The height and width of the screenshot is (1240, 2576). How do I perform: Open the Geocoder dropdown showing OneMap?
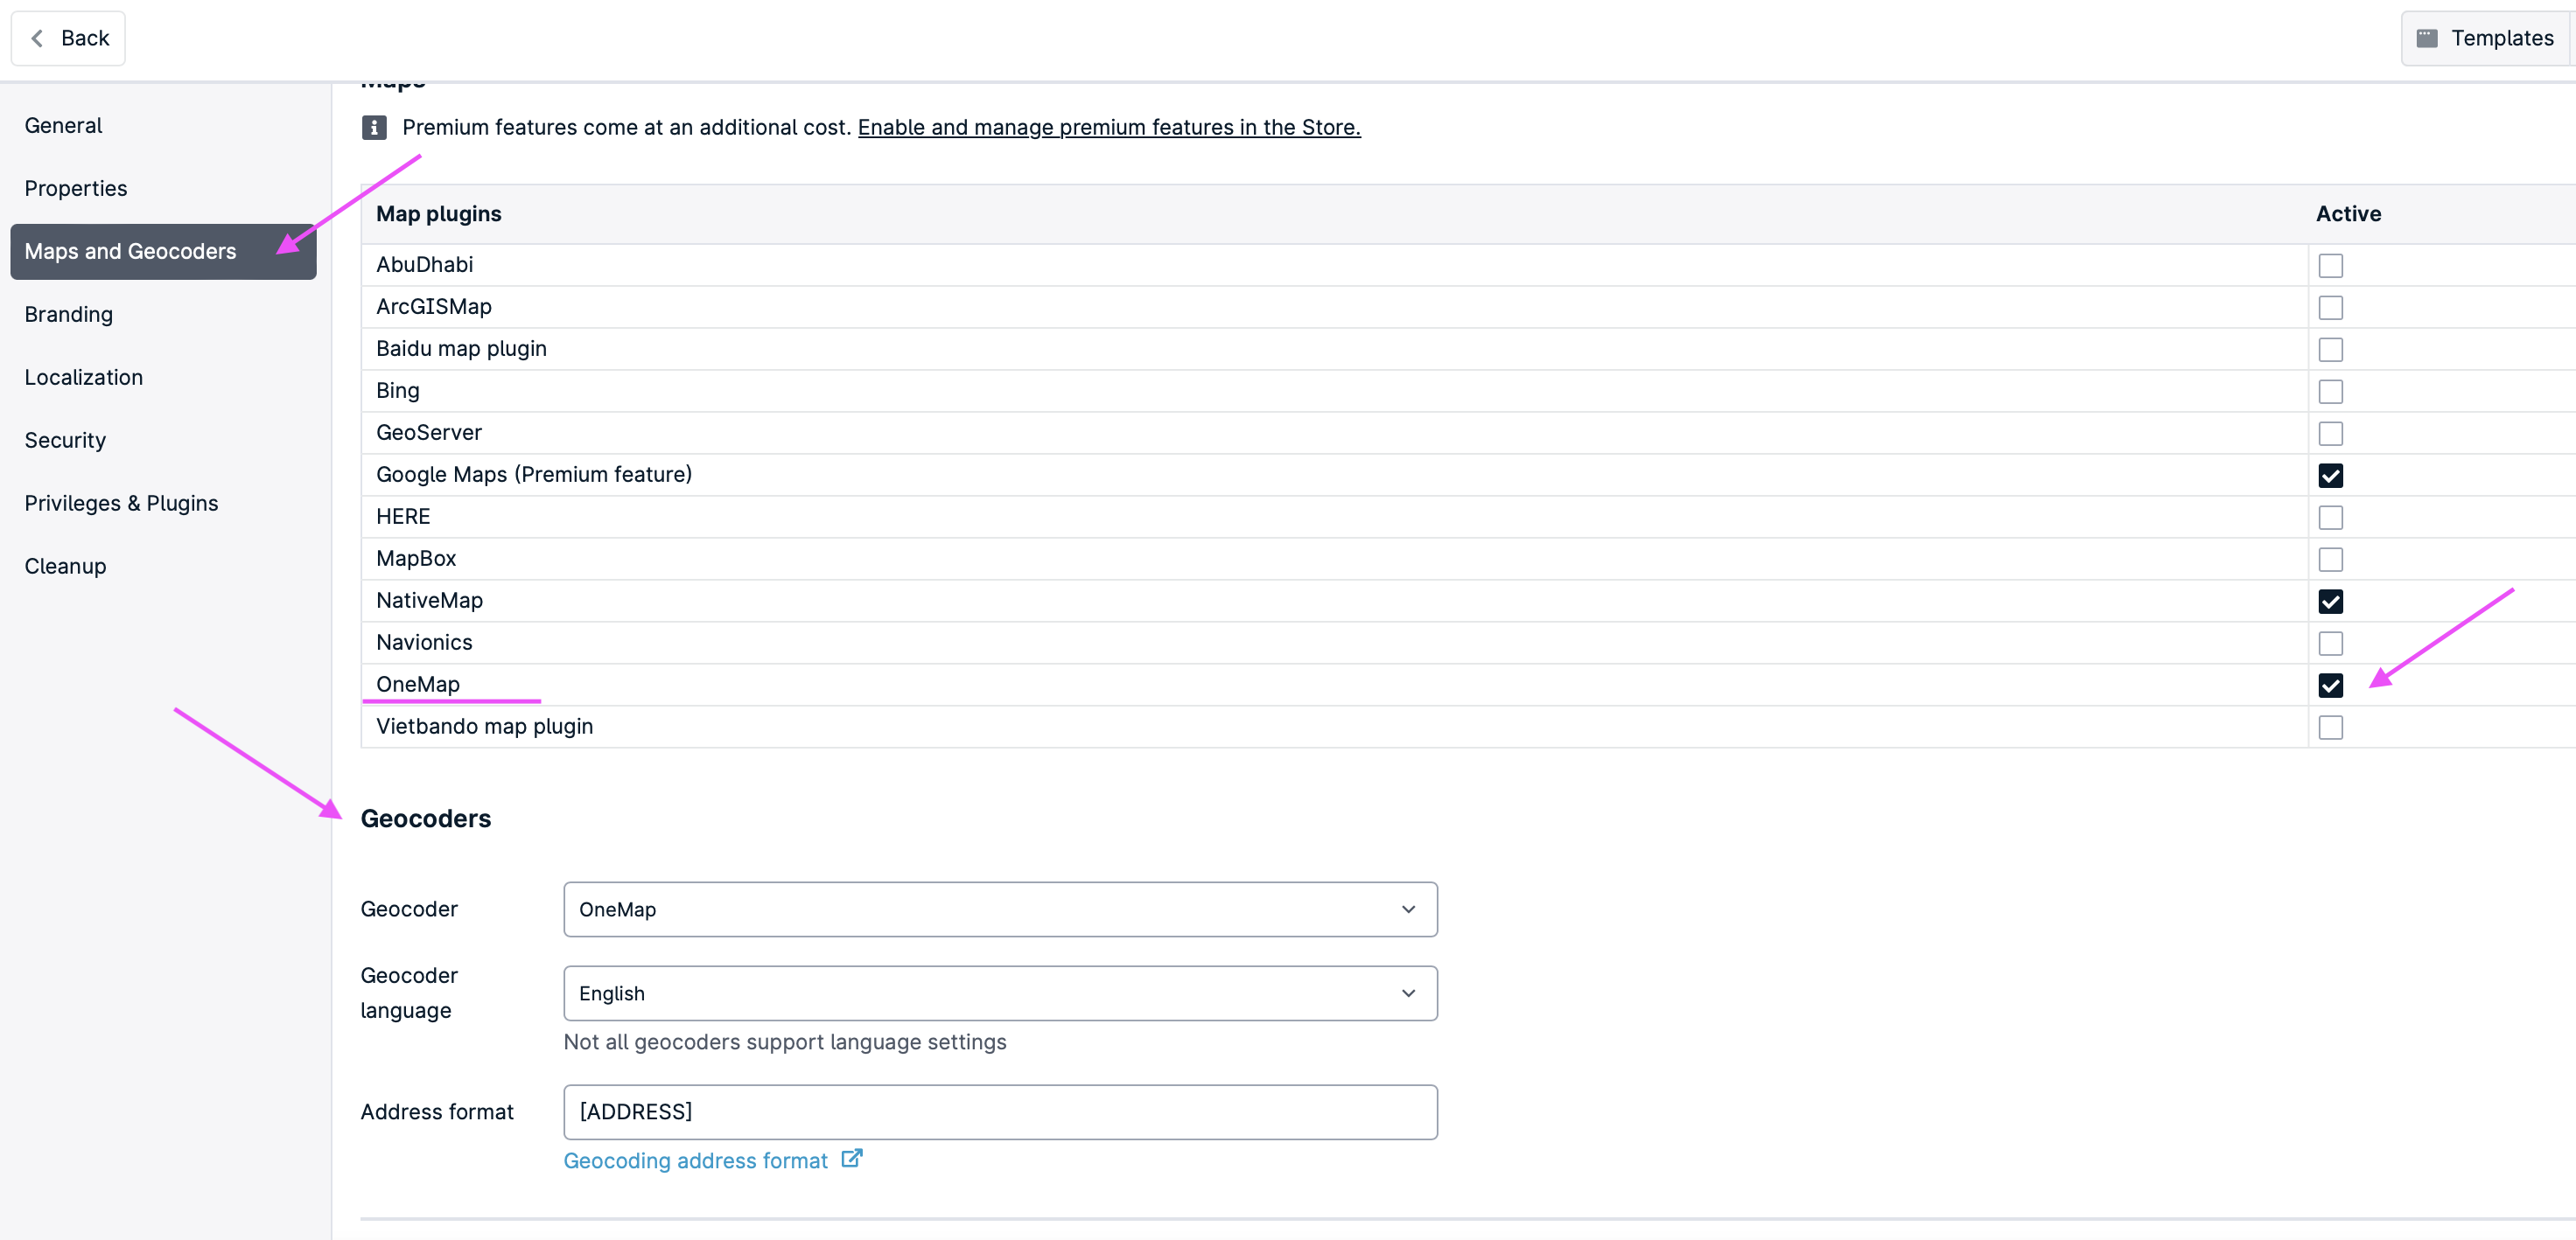click(999, 909)
